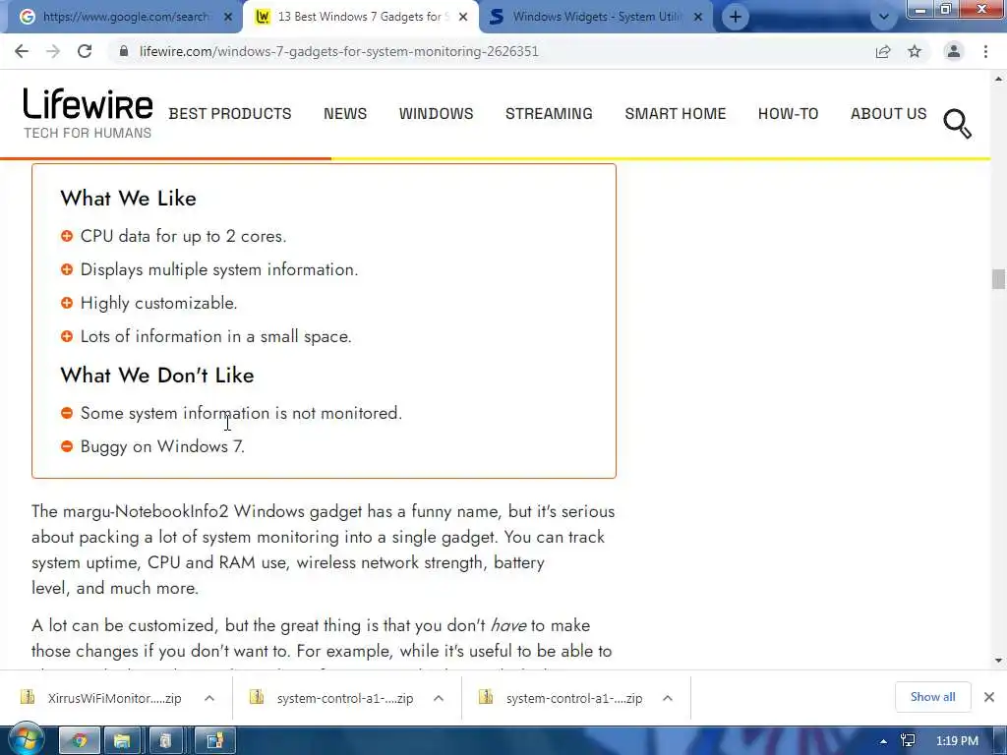1007x755 pixels.
Task: Click the 'TECH FOR HUMANS' tagline
Action: tap(88, 133)
